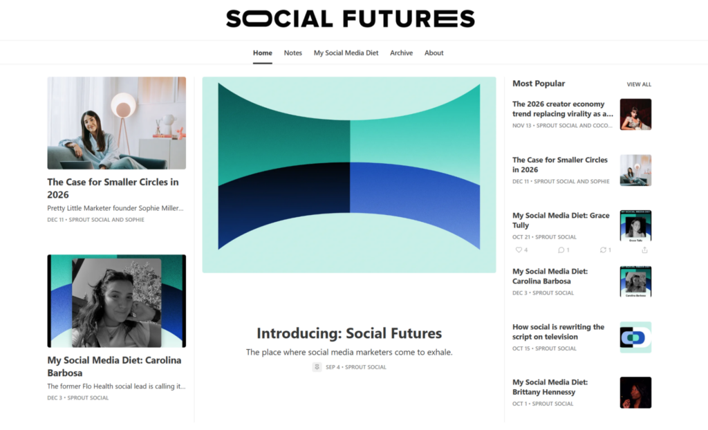Click View All in Most Popular
The height and width of the screenshot is (430, 708).
[x=638, y=84]
